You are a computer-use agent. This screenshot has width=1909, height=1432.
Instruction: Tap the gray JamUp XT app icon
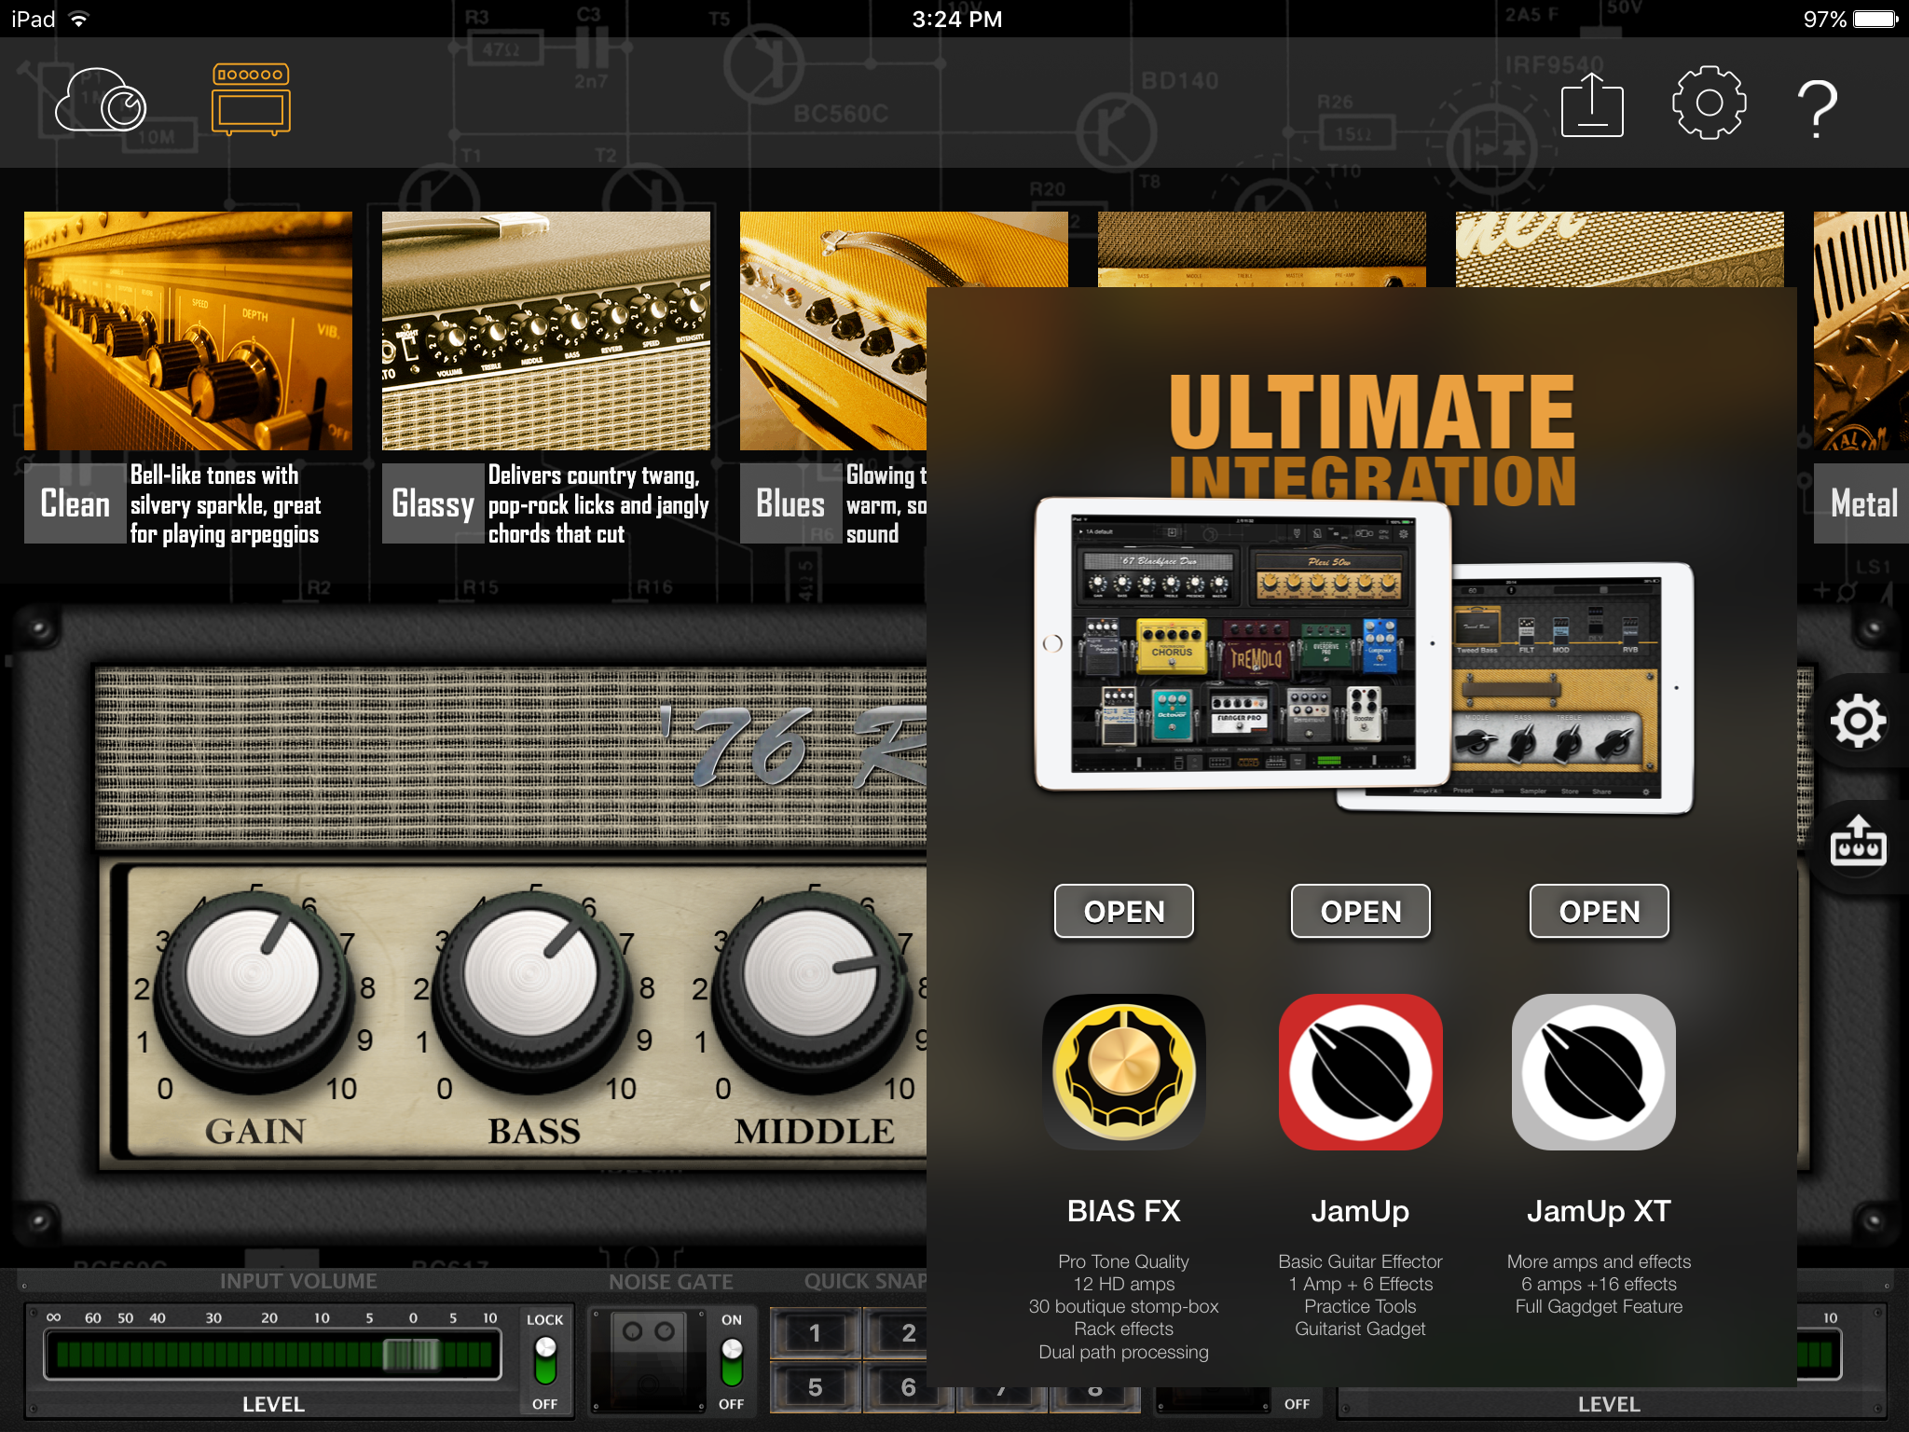(1594, 1072)
